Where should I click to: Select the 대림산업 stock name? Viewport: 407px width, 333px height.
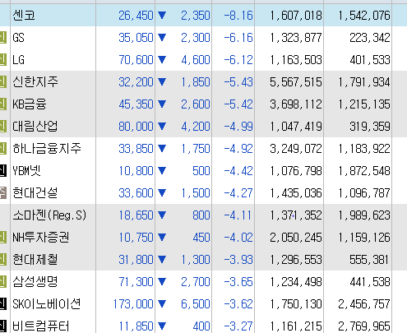coord(35,127)
